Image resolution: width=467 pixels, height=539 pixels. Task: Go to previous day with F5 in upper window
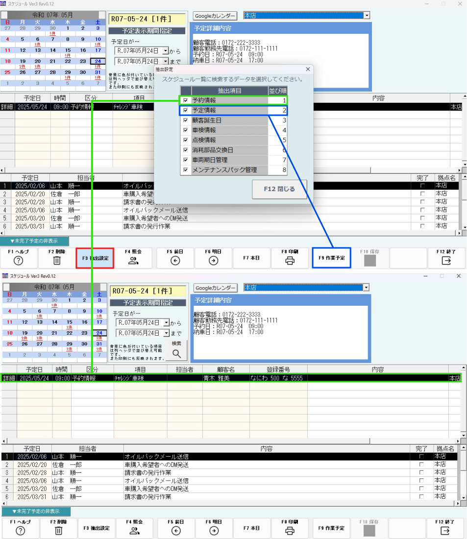pyautogui.click(x=175, y=261)
